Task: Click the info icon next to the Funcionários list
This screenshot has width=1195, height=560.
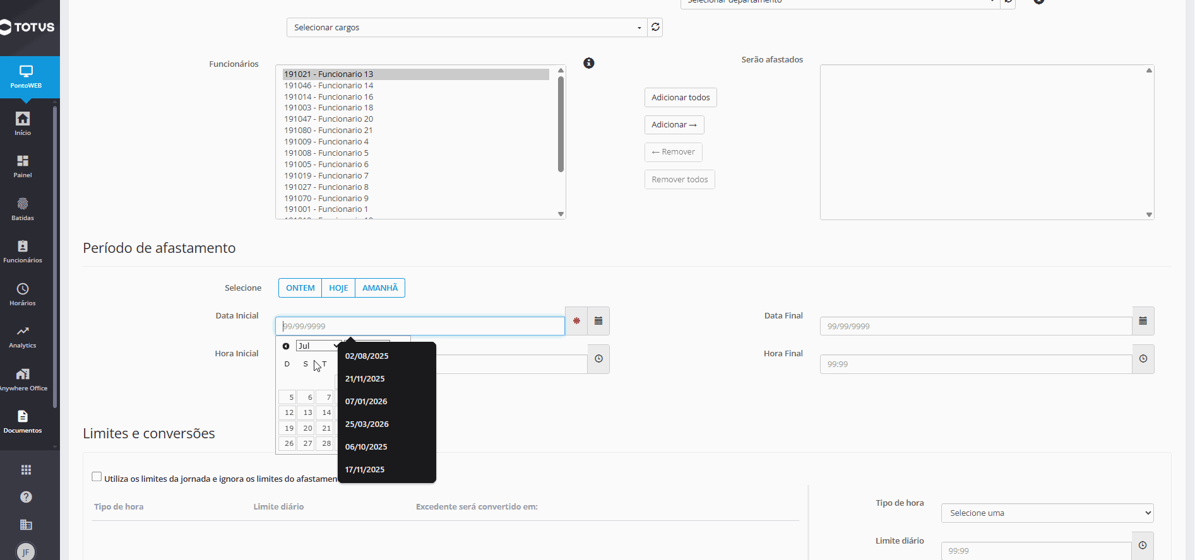Action: 589,63
